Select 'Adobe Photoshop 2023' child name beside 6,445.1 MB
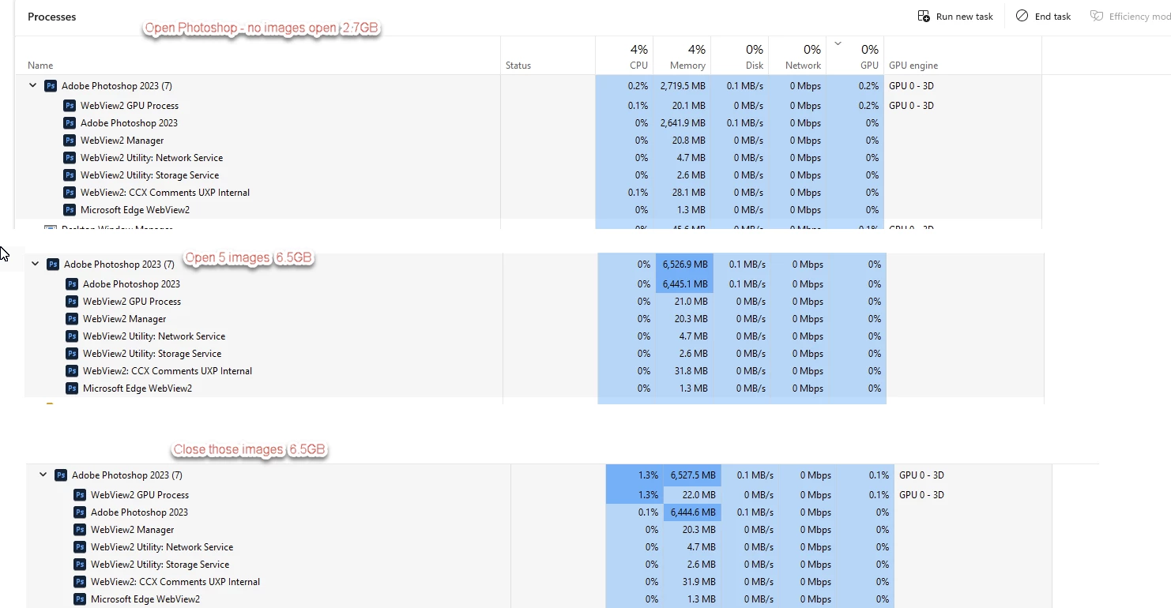Screen dimensions: 1171x608 pos(131,284)
